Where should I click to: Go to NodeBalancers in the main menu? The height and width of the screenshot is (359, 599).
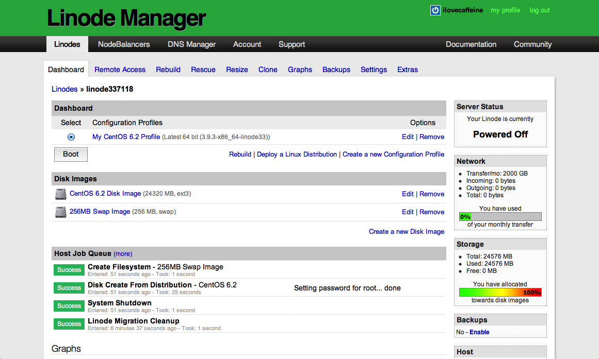[x=124, y=44]
